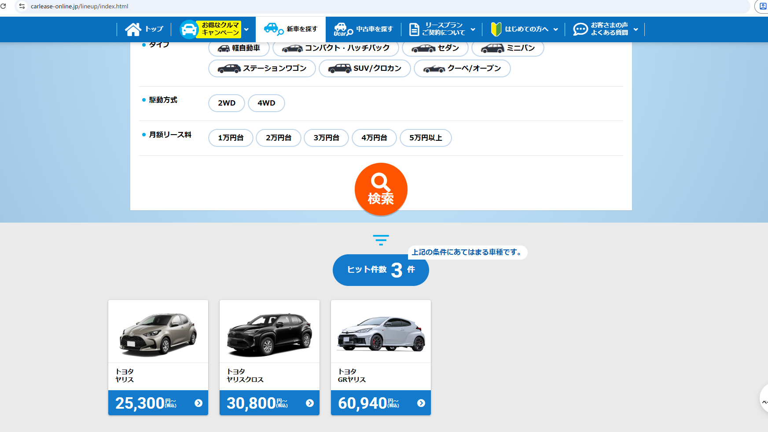Open お客さまの声 よくある質問 menu label
Image resolution: width=768 pixels, height=432 pixels.
coord(610,29)
